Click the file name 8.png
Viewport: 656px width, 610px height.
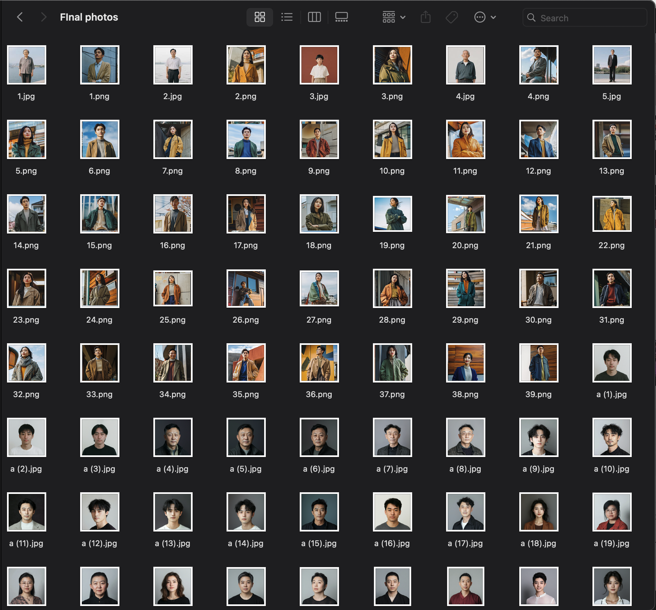point(246,171)
